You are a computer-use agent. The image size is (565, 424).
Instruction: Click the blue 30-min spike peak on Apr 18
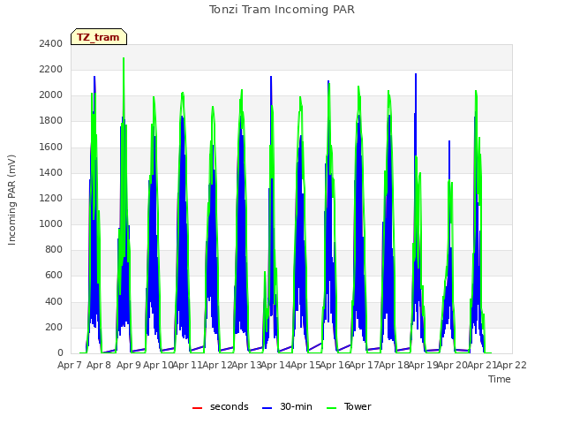tap(416, 74)
